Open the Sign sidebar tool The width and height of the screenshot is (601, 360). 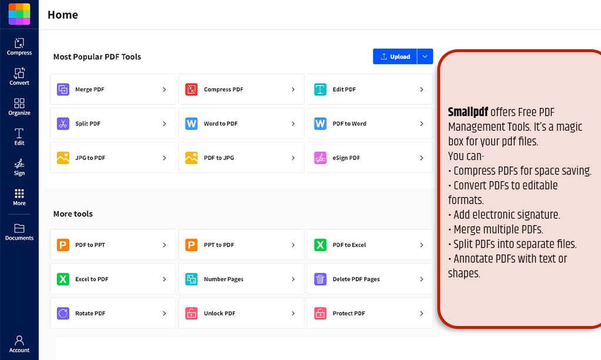click(19, 167)
